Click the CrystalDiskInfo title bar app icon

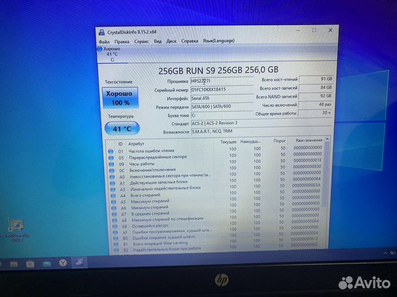[x=102, y=32]
